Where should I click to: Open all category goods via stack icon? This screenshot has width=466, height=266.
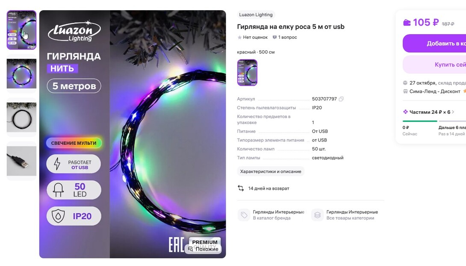coord(317,215)
